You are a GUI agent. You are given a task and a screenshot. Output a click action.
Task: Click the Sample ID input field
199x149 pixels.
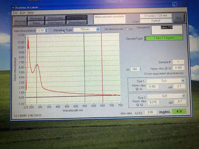point(167,30)
